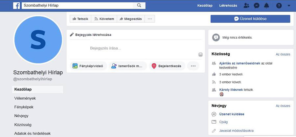Image resolution: width=296 pixels, height=137 pixels.
Task: Open the emoji picker smiley icon
Action: click(x=200, y=55)
